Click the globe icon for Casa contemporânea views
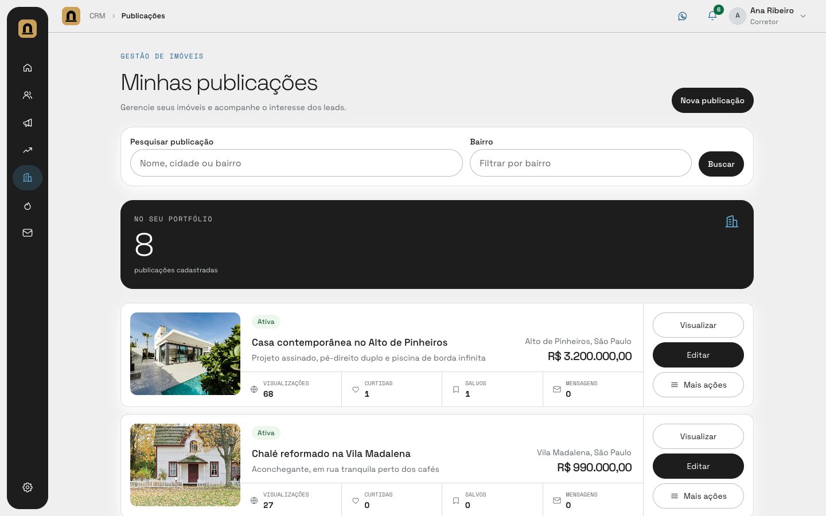The image size is (826, 516). tap(254, 389)
